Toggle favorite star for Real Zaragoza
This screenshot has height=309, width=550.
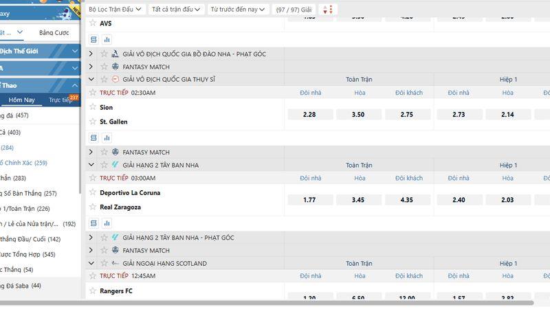click(x=93, y=207)
